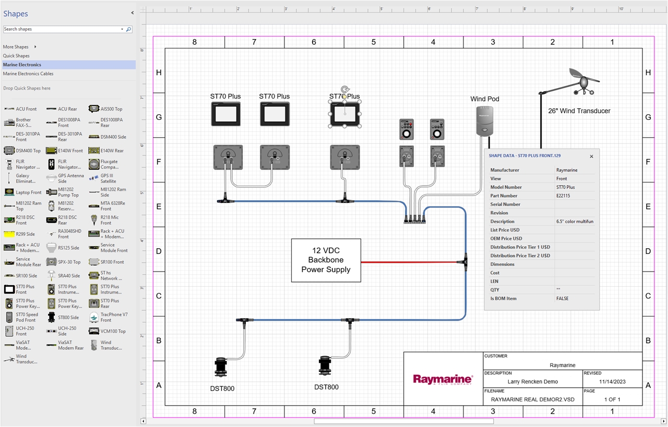The width and height of the screenshot is (668, 427).
Task: Click the rotation handle above selected ST70 Plus
Action: point(344,90)
